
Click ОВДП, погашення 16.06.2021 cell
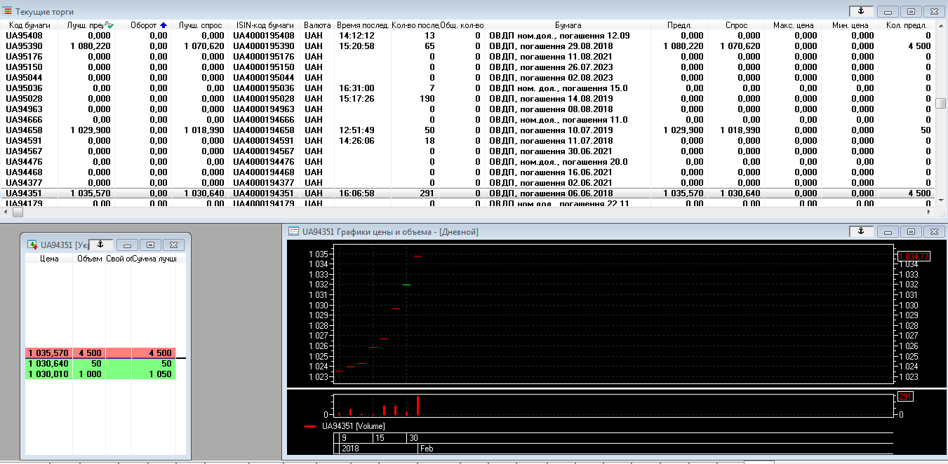[551, 172]
